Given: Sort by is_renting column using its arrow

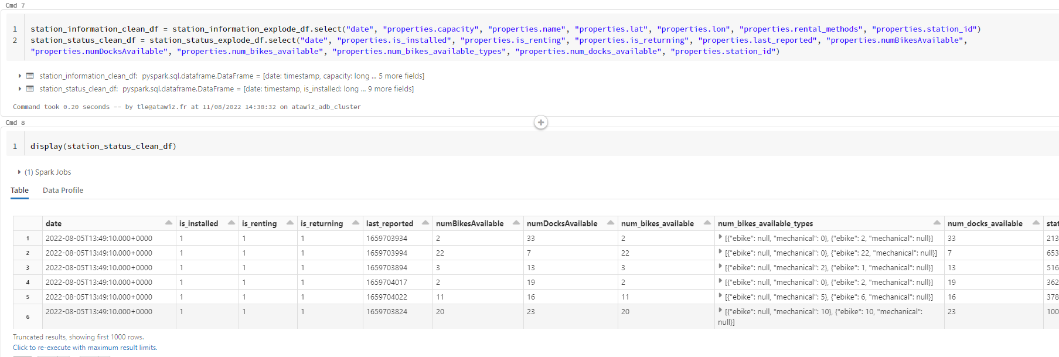Looking at the screenshot, I should pyautogui.click(x=290, y=223).
